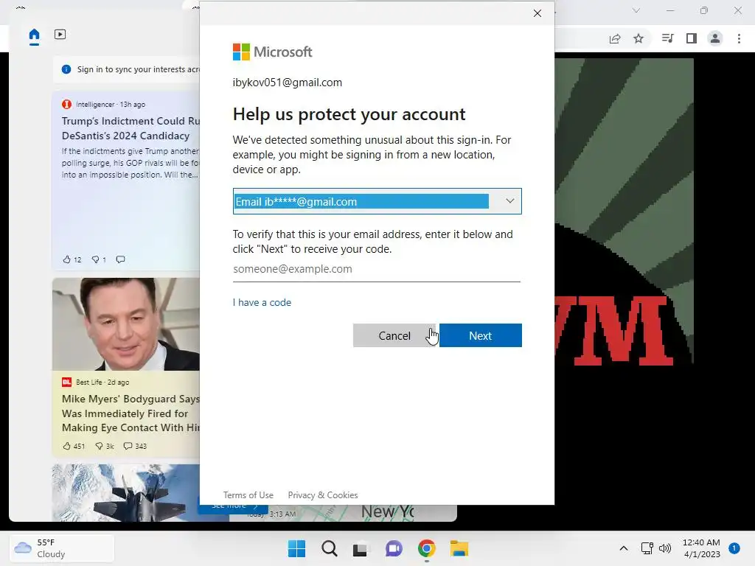Click the Microsoft logo in dialog
Image resolution: width=755 pixels, height=566 pixels.
tap(273, 52)
